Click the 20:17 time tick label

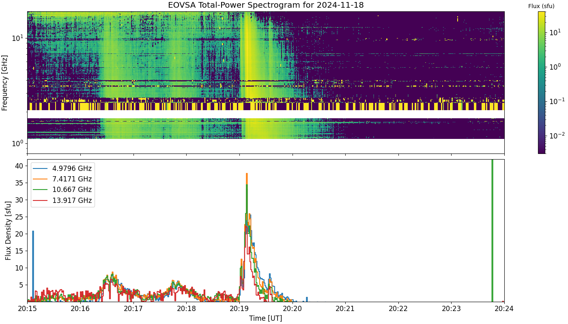coord(133,309)
